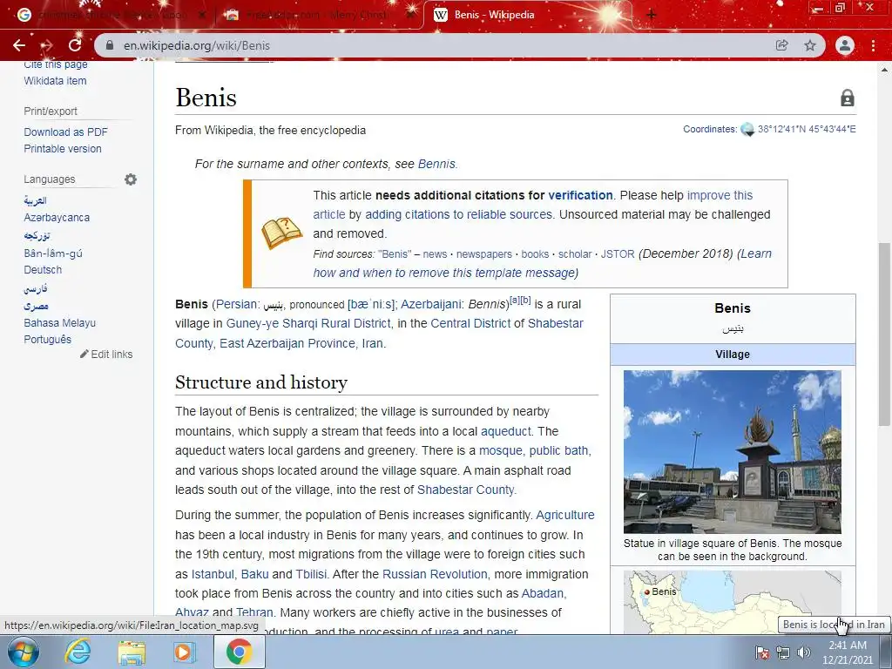
Task: Follow the Bennis disambiguation link
Action: [x=436, y=164]
